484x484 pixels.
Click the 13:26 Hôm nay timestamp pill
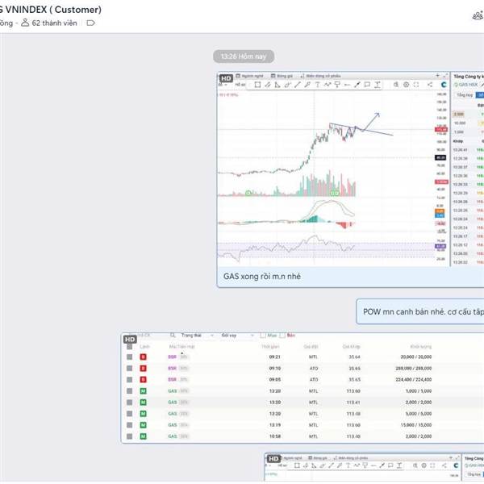pos(244,56)
